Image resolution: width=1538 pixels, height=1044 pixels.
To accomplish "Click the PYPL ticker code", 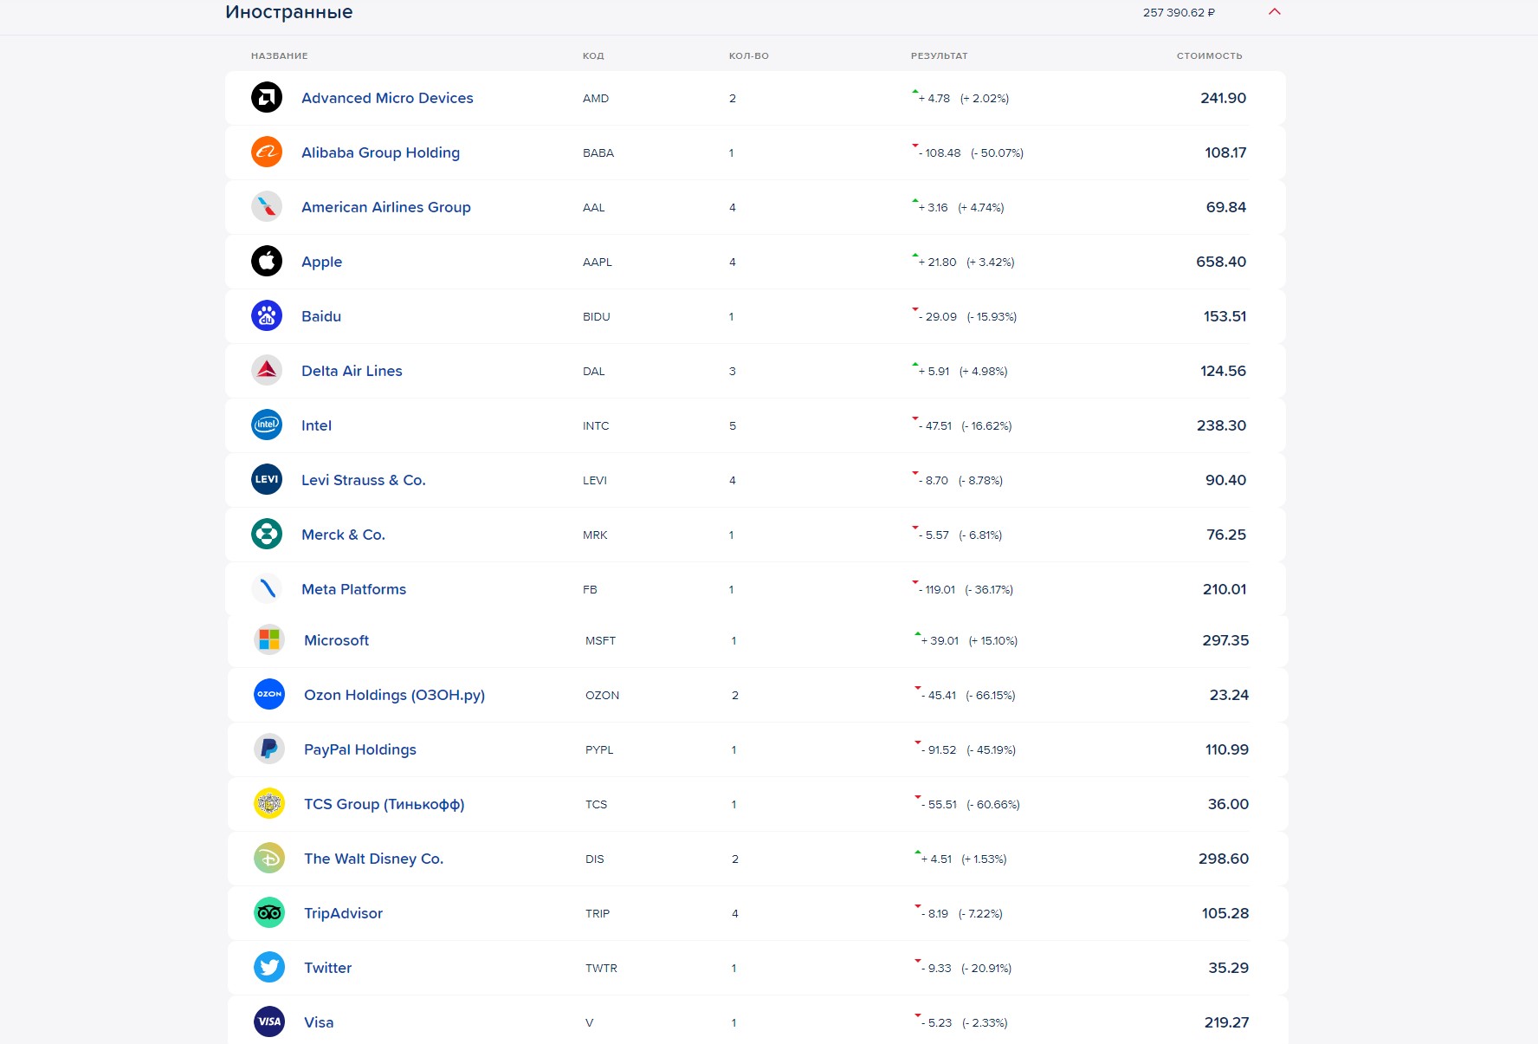I will 599,749.
